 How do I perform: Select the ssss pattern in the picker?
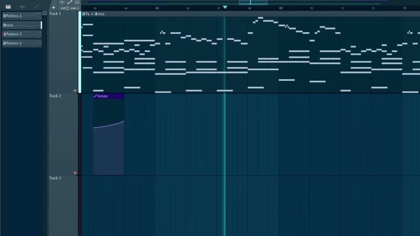coord(22,25)
